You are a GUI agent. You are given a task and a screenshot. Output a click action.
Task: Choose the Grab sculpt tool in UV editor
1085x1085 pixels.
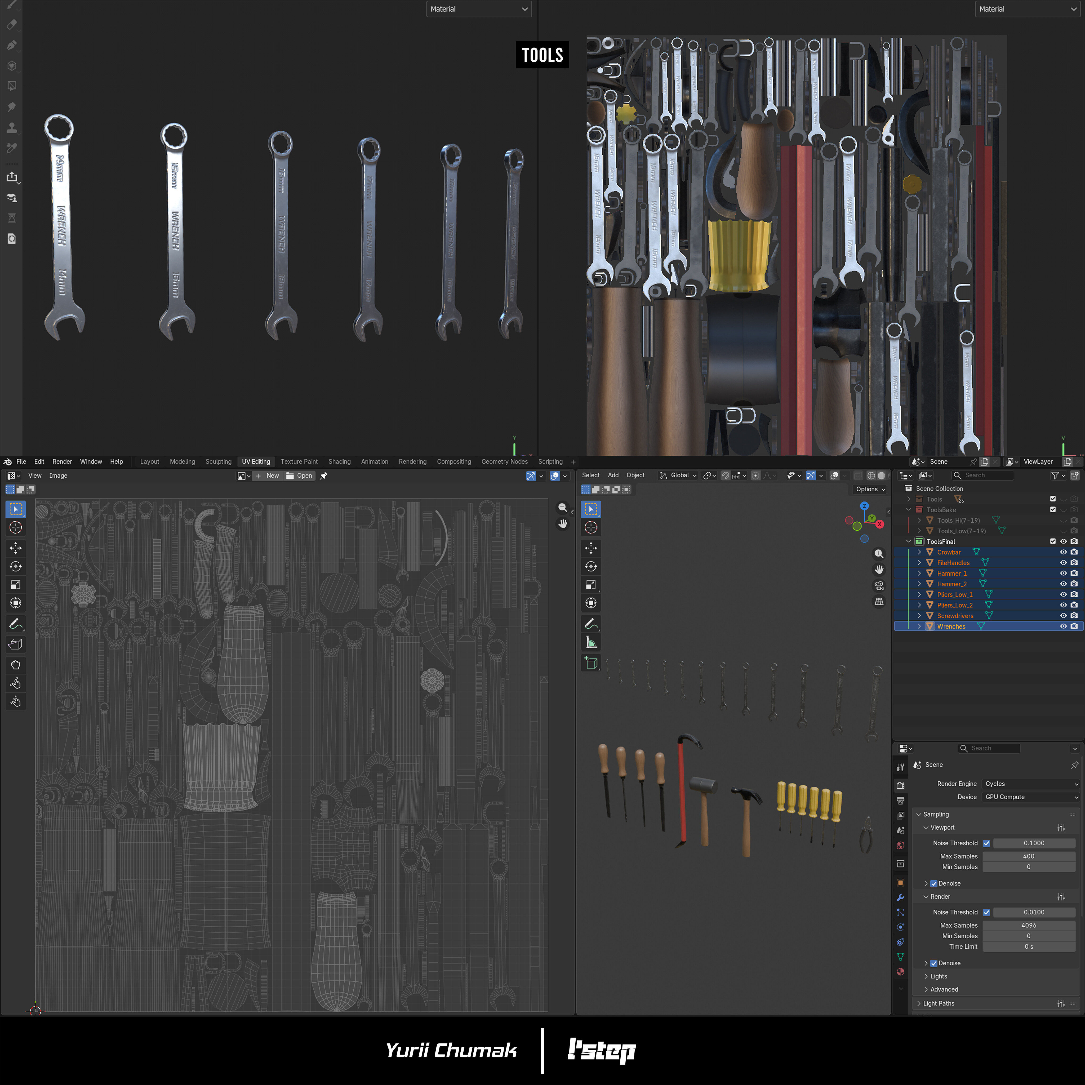point(16,665)
